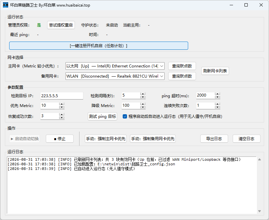This screenshot has width=269, height=220.
Task: Click the 优先 Metric value field
Action: click(x=50, y=105)
